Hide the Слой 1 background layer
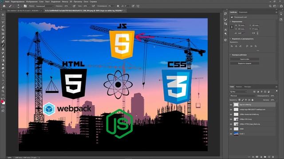 coord(231,134)
